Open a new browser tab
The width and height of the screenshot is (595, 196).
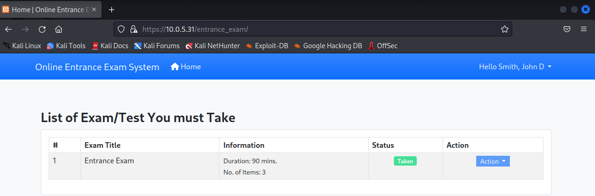(111, 9)
